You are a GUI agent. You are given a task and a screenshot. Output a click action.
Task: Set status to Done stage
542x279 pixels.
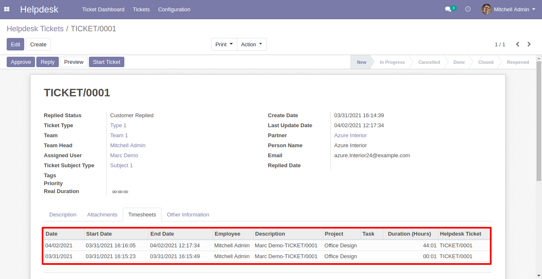tap(459, 62)
